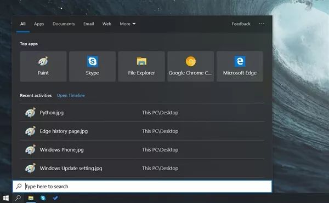Launch Skype from Top apps
The image size is (329, 203).
[92, 66]
